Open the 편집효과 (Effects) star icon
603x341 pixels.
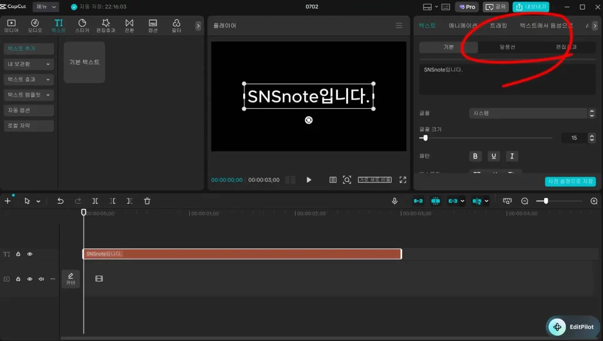point(106,25)
